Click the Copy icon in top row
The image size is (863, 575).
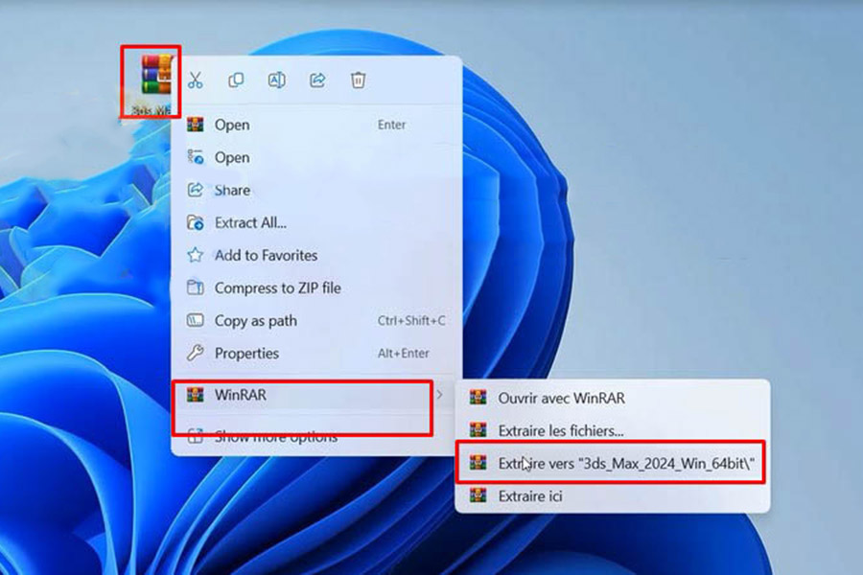[236, 80]
